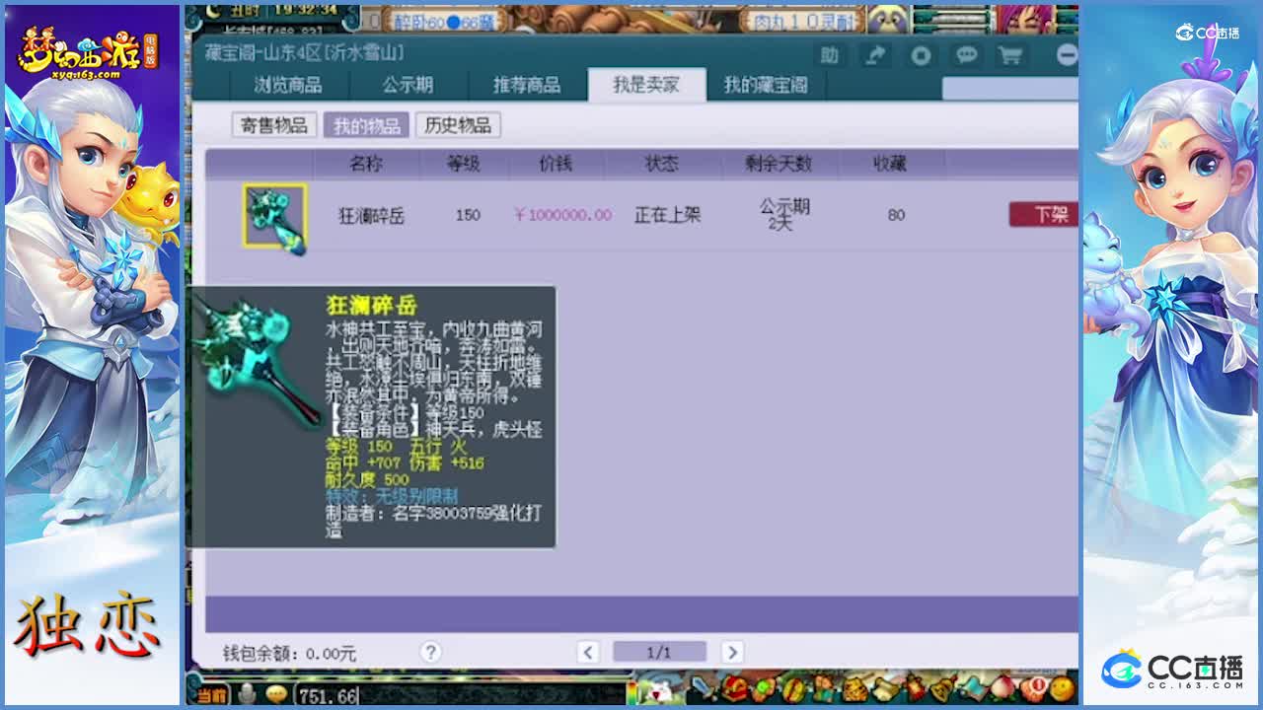The height and width of the screenshot is (710, 1263).
Task: Open 寄售物品 sub-tab
Action: (x=274, y=125)
